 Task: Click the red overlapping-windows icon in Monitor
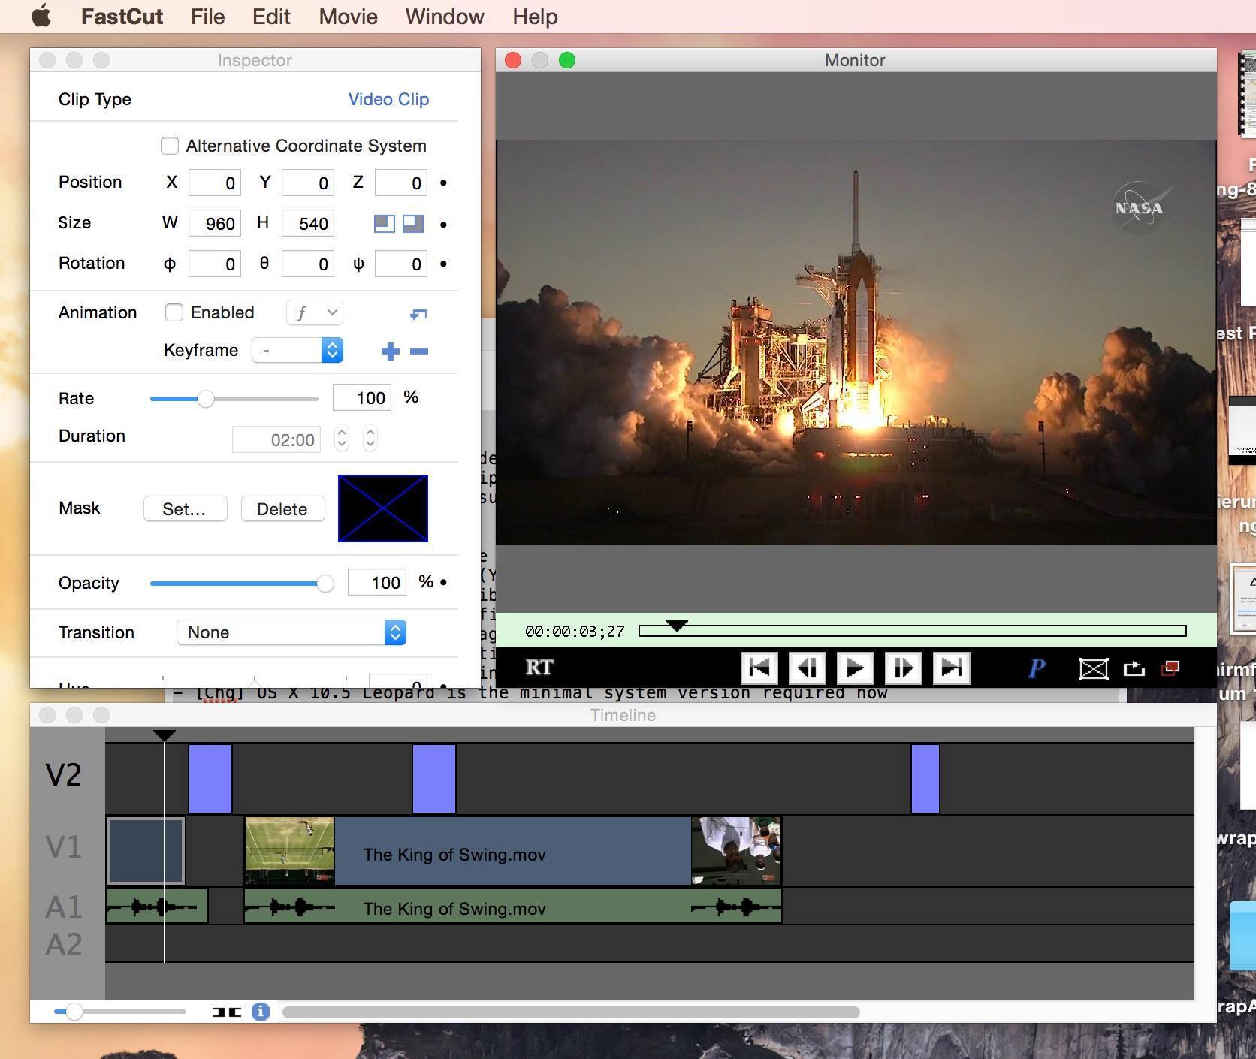[1170, 668]
